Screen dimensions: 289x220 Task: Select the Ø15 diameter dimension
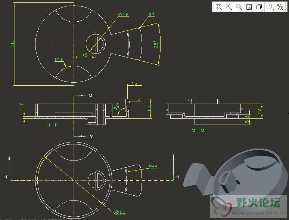(123, 15)
